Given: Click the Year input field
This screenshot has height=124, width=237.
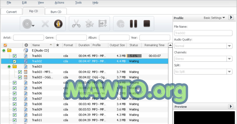Looking at the screenshot, I should (x=155, y=37).
